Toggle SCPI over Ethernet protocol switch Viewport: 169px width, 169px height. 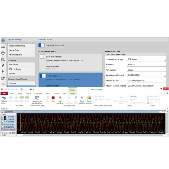(43, 57)
